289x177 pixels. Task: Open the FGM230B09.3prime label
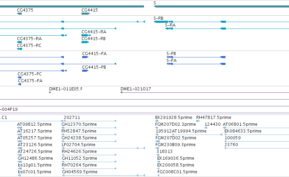coord(176,145)
